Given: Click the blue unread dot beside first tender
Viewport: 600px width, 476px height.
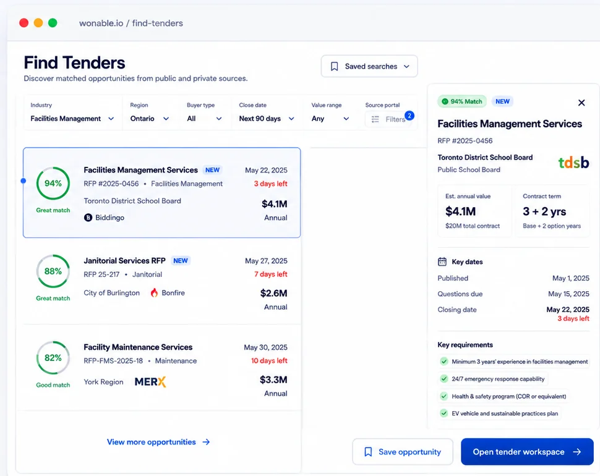Looking at the screenshot, I should [x=24, y=181].
